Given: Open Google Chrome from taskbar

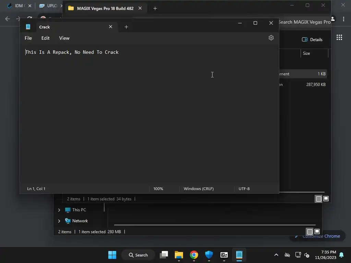Looking at the screenshot, I should click(194, 255).
